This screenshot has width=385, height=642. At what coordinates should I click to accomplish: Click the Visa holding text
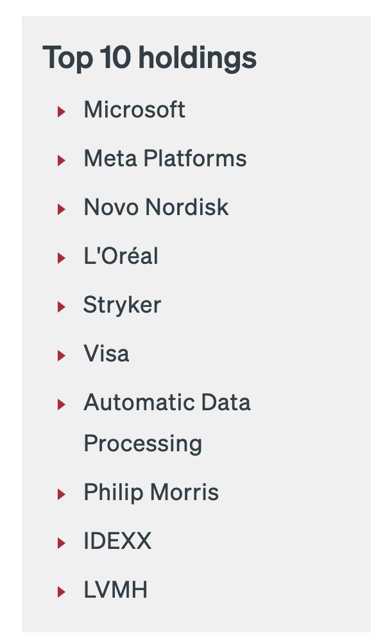(x=107, y=354)
